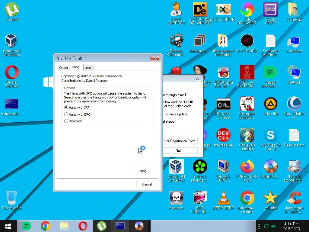Screen dimensions: 309x232
Task: Close the background registration dialog
Action: (197, 78)
